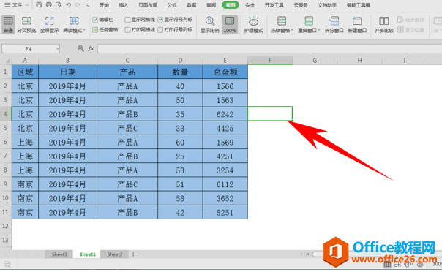Click the save icon in quick toolbar
The image size is (442, 272).
tap(40, 5)
